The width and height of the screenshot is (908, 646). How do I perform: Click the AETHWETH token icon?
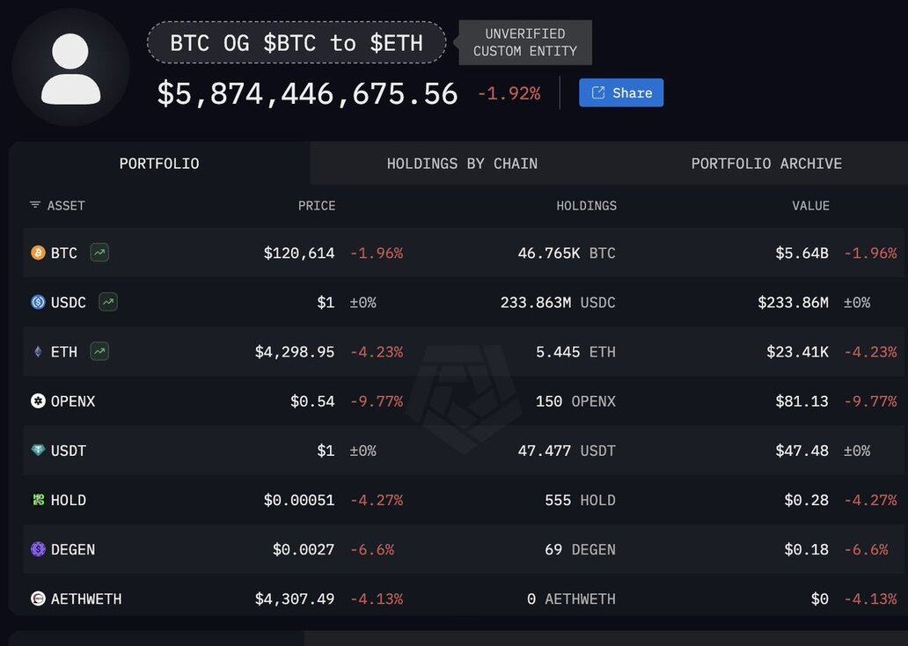point(38,598)
